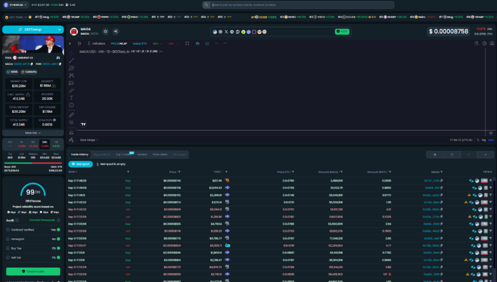Switch to the Holders tab
Screen dimensions: 497x282
[142, 155]
